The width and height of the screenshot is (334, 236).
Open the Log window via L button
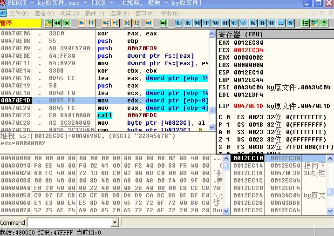(178, 23)
